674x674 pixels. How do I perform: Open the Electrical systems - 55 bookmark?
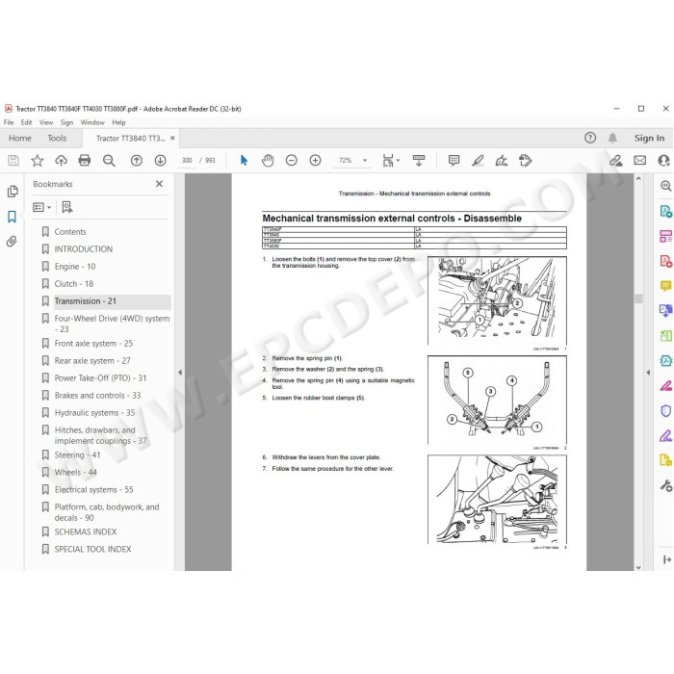coord(93,489)
